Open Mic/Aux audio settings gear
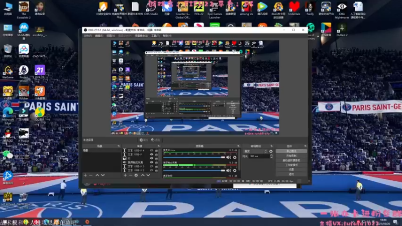The height and width of the screenshot is (226, 402). tap(235, 157)
